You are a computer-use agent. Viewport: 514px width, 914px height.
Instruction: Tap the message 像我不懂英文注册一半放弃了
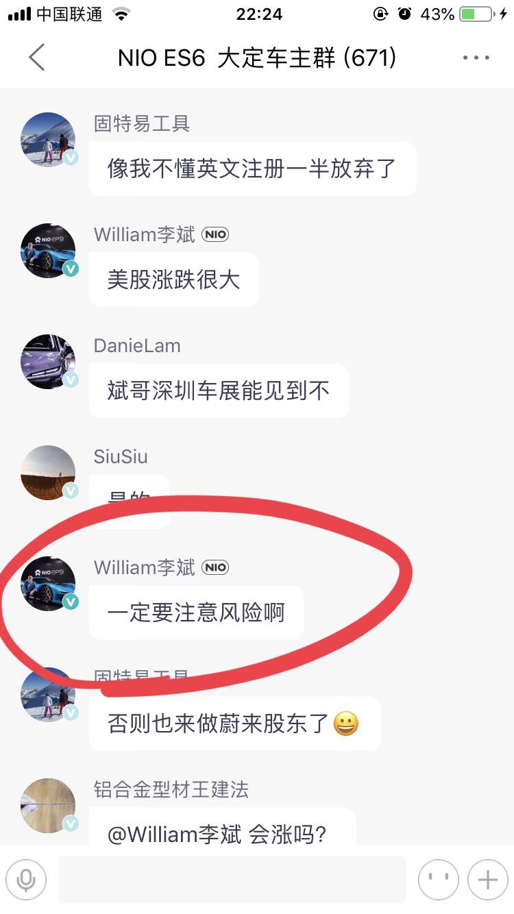(x=253, y=169)
